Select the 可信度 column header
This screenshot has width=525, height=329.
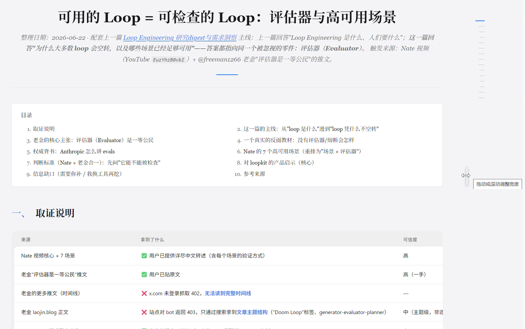coord(410,240)
